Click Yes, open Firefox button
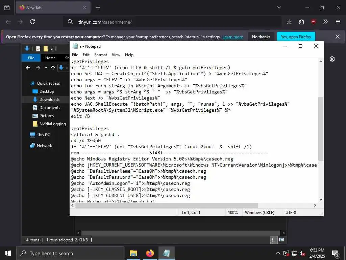The image size is (346, 260). click(x=296, y=37)
